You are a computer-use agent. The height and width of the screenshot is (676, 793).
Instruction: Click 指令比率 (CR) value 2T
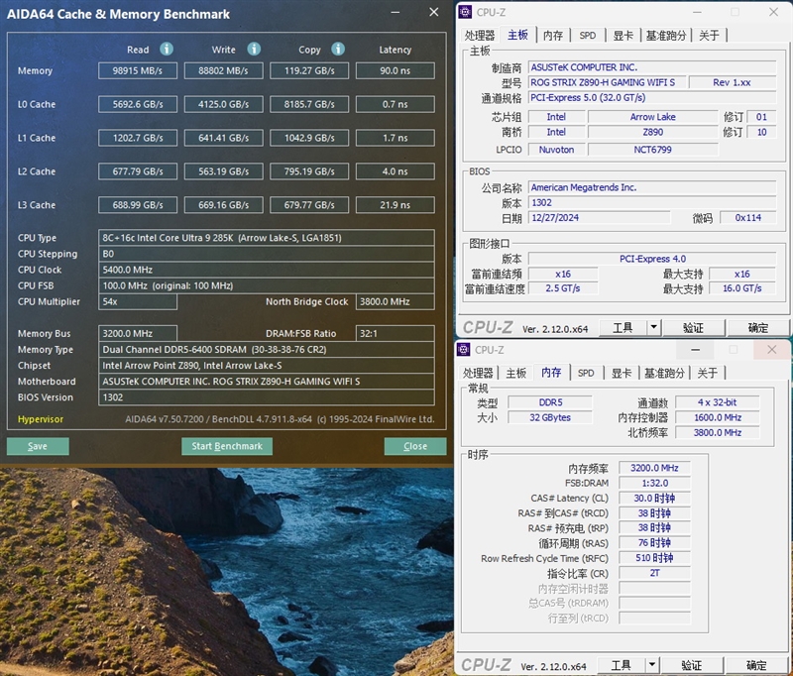pyautogui.click(x=654, y=573)
